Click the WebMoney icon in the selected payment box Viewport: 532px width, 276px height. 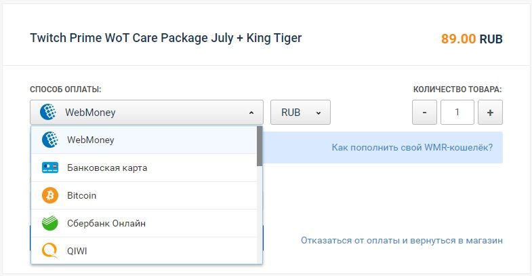tap(47, 113)
